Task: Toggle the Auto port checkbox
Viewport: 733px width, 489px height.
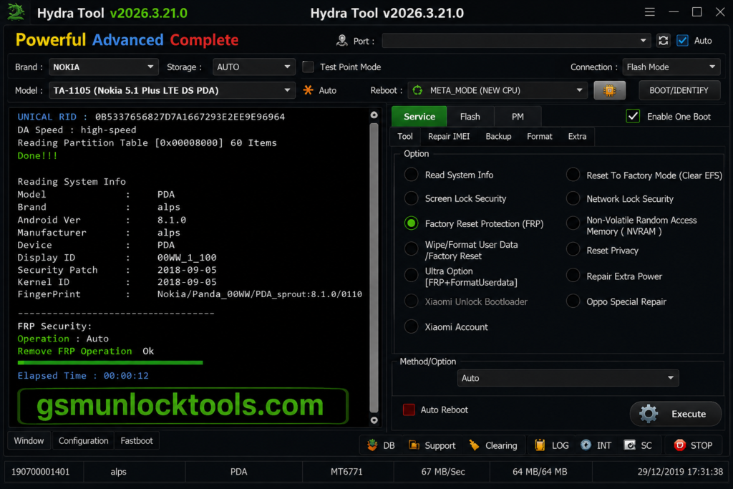Action: [682, 41]
